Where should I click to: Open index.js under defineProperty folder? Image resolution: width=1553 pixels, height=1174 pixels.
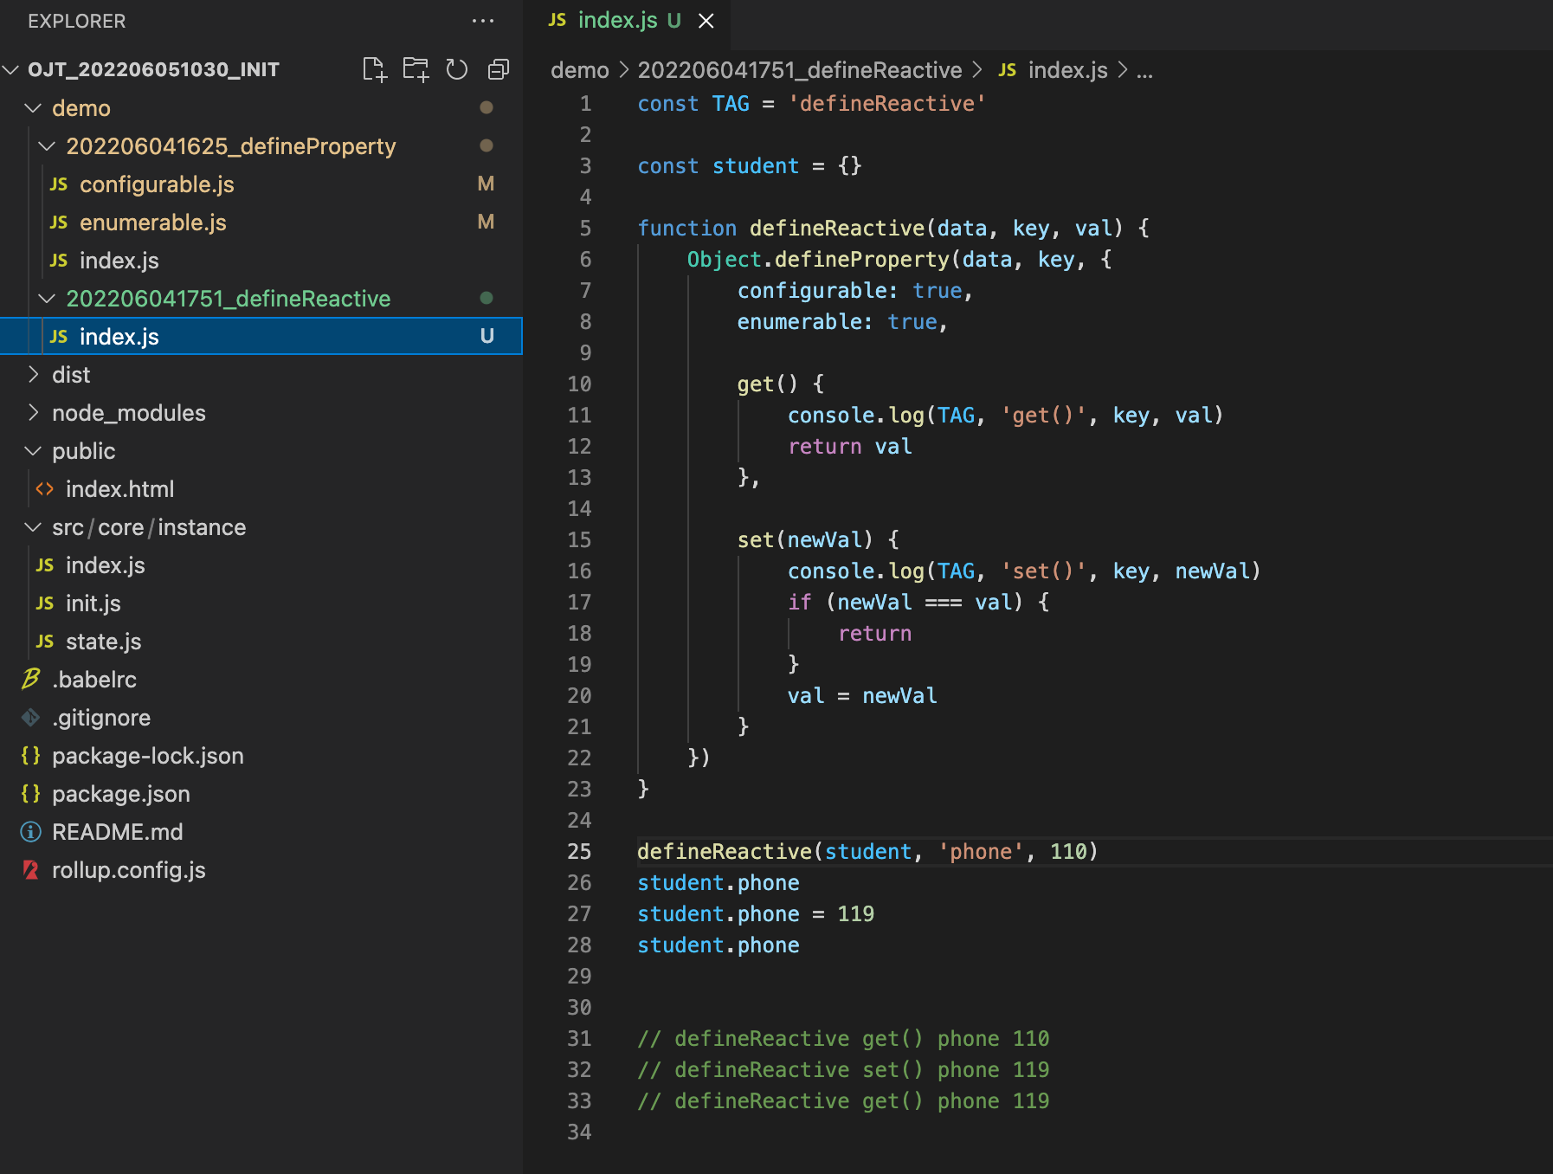[x=261, y=261]
